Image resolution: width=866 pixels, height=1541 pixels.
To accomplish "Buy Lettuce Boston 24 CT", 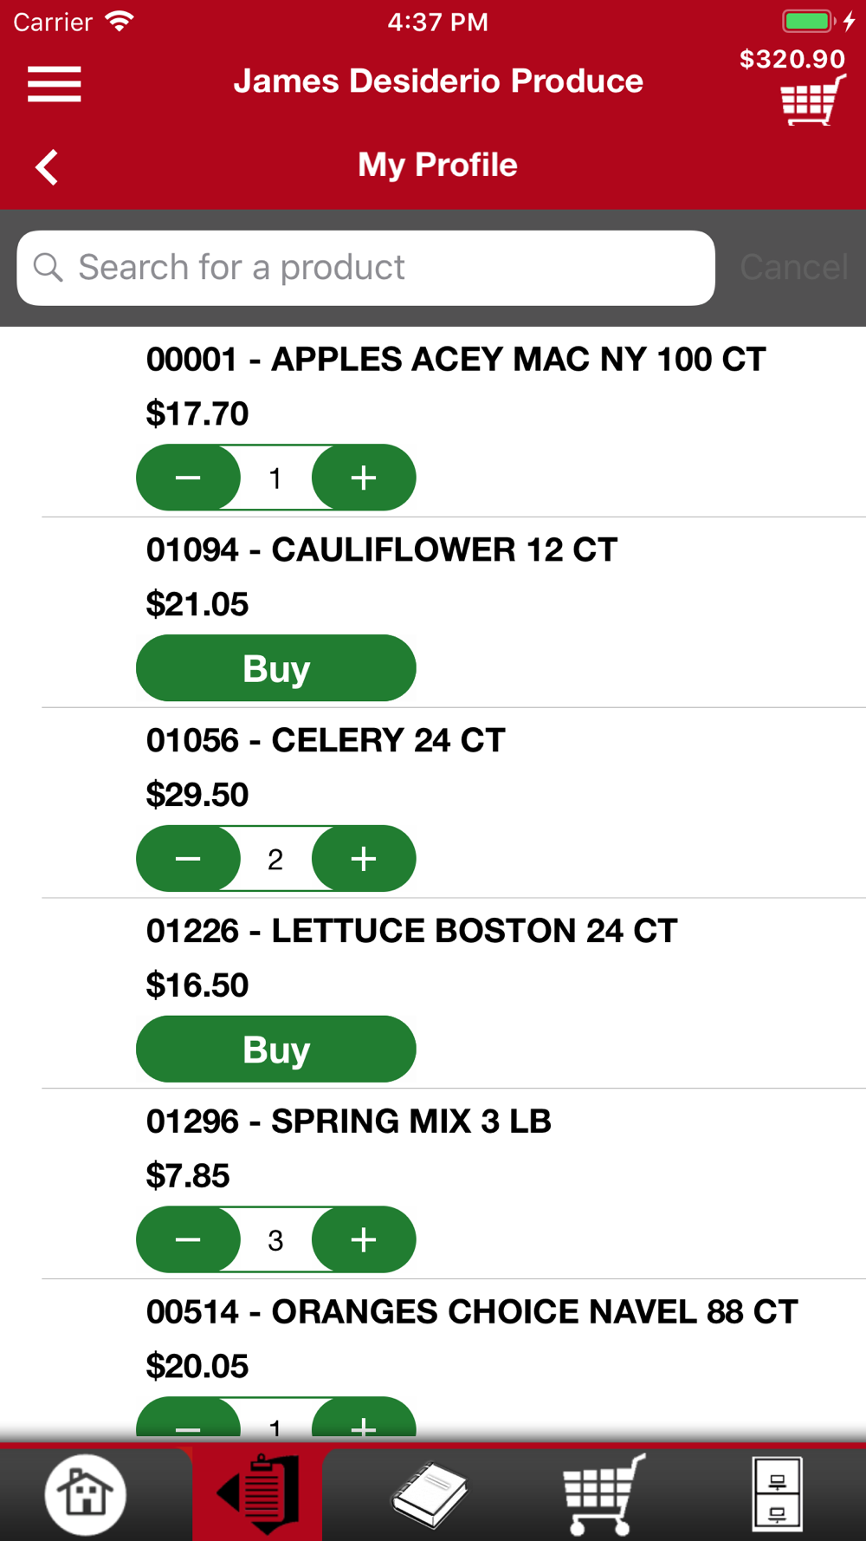I will (276, 1050).
